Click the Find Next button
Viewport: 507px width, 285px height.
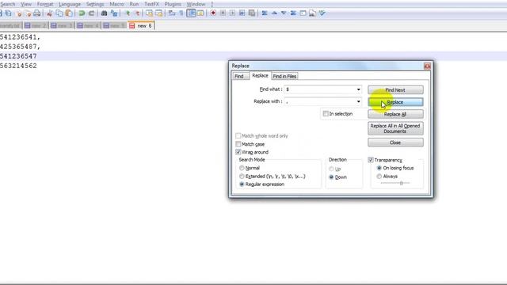pyautogui.click(x=395, y=89)
